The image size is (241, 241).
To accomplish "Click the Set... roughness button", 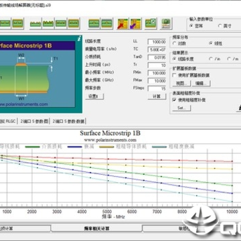I will pyautogui.click(x=181, y=108).
